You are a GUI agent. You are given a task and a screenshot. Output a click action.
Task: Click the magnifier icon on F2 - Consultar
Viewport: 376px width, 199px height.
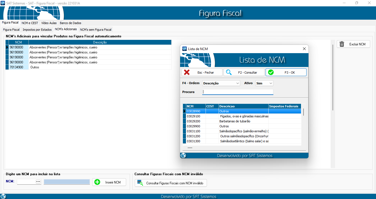(229, 72)
